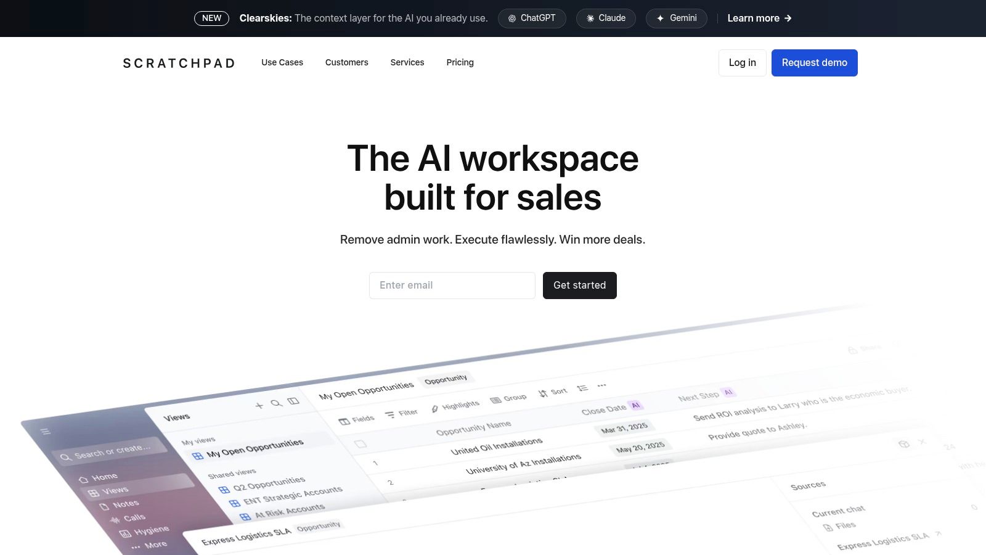Go to the Pricing page
The height and width of the screenshot is (555, 986).
point(460,62)
